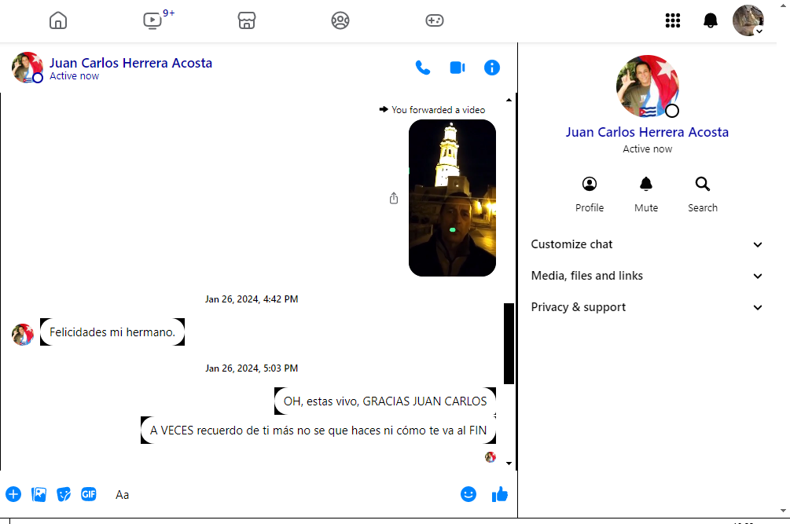Click chat scrollbar up arrow
This screenshot has width=790, height=524.
[x=509, y=100]
